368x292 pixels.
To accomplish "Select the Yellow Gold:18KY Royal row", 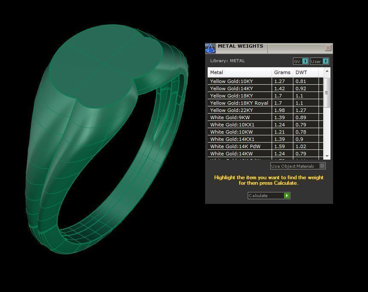I will pyautogui.click(x=265, y=103).
